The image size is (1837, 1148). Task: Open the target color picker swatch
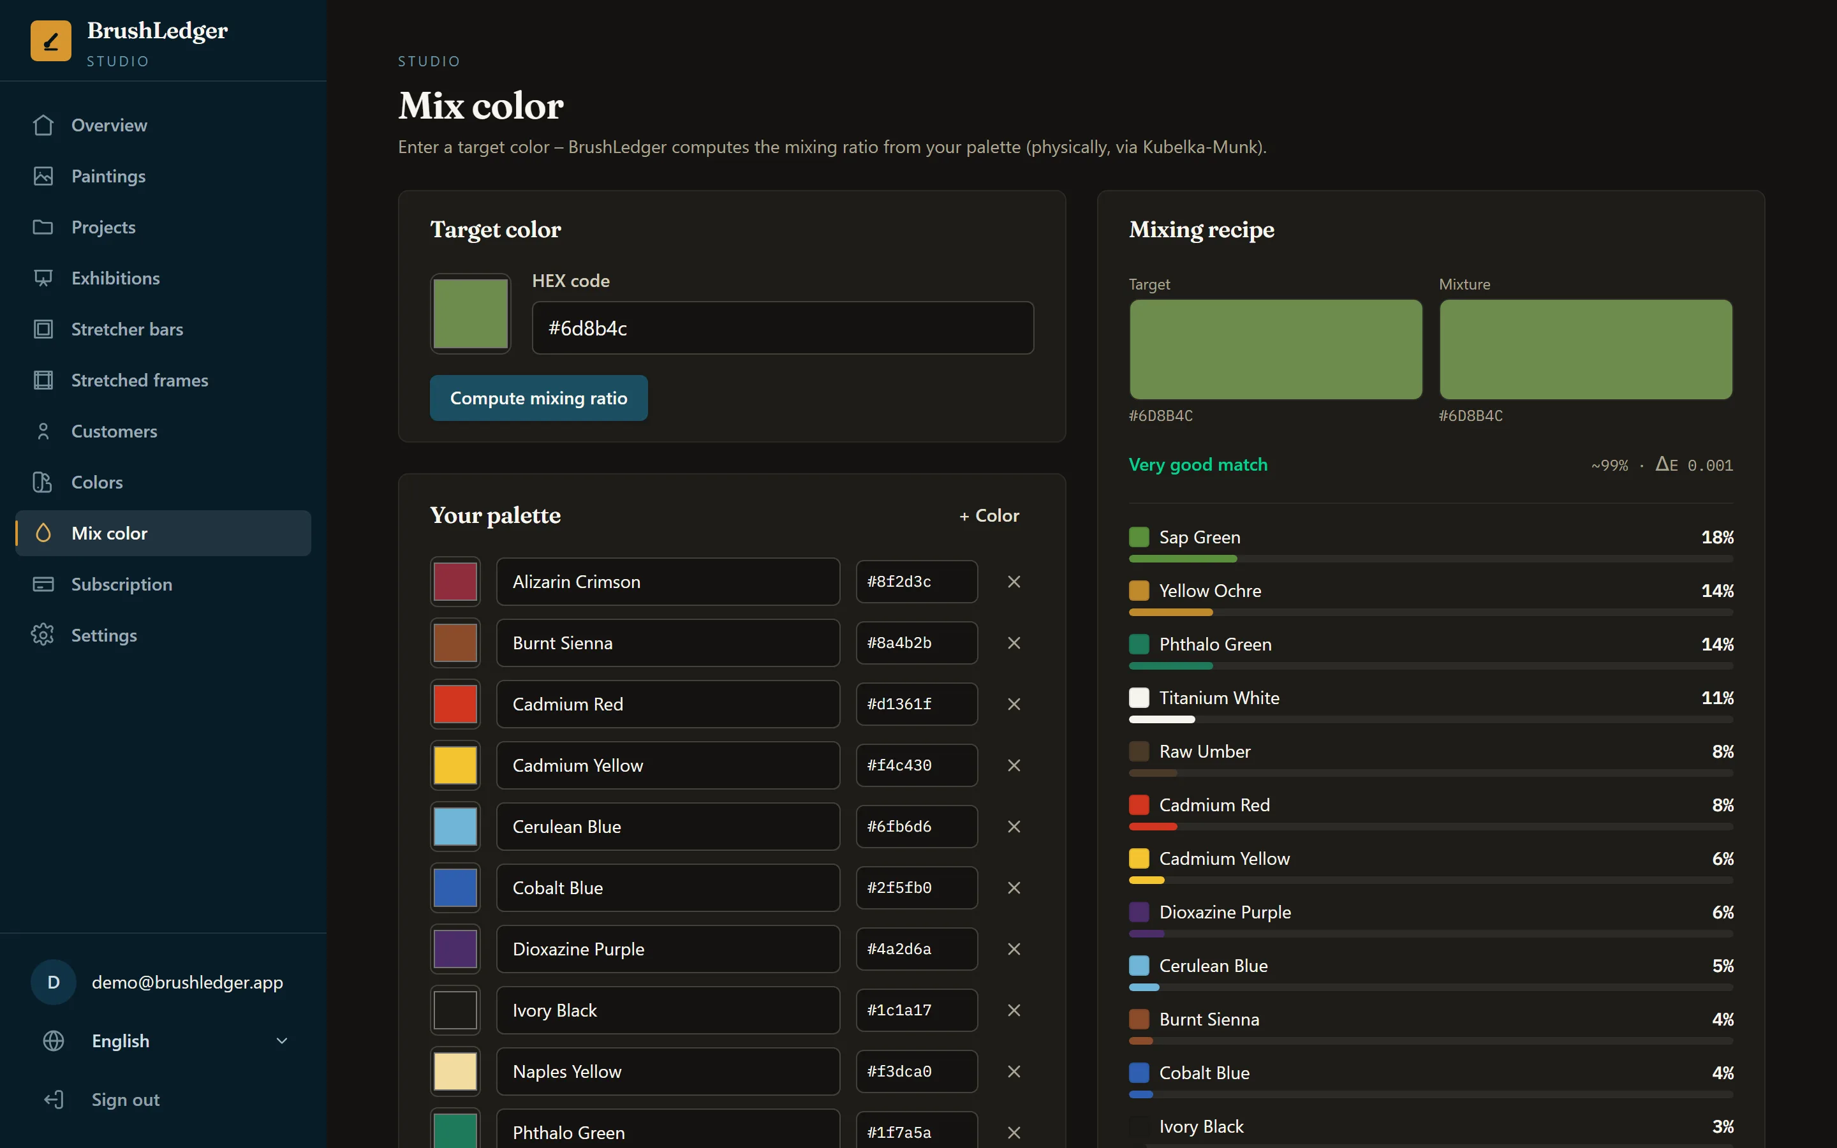coord(471,314)
